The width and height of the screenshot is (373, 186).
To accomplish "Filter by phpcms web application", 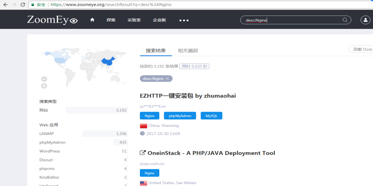I will tap(83, 169).
